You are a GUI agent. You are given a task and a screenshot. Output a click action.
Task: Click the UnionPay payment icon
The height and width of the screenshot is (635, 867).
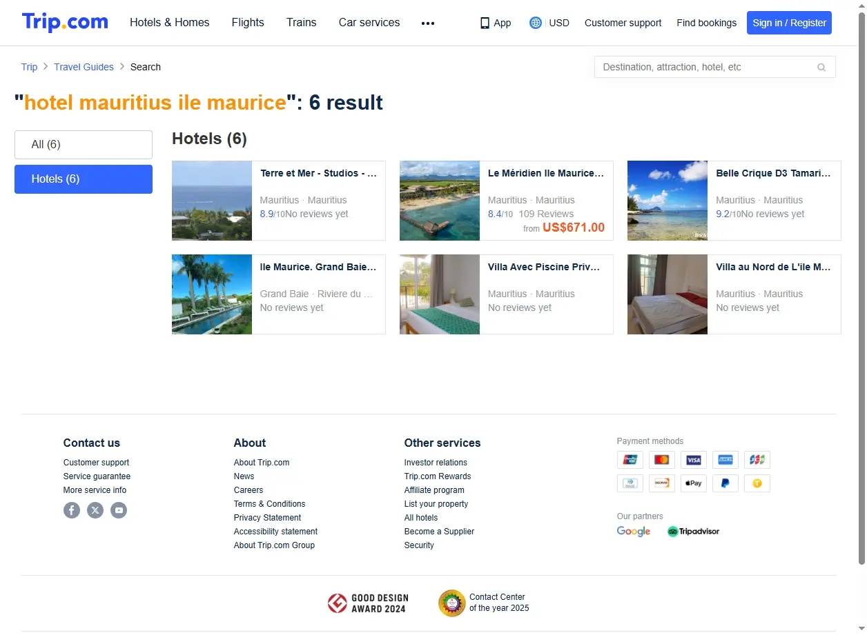point(630,460)
